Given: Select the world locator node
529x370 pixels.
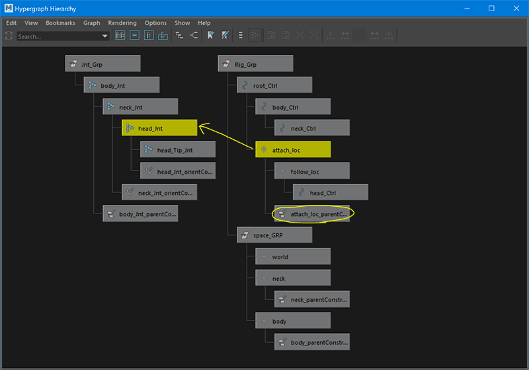Looking at the screenshot, I should point(293,256).
